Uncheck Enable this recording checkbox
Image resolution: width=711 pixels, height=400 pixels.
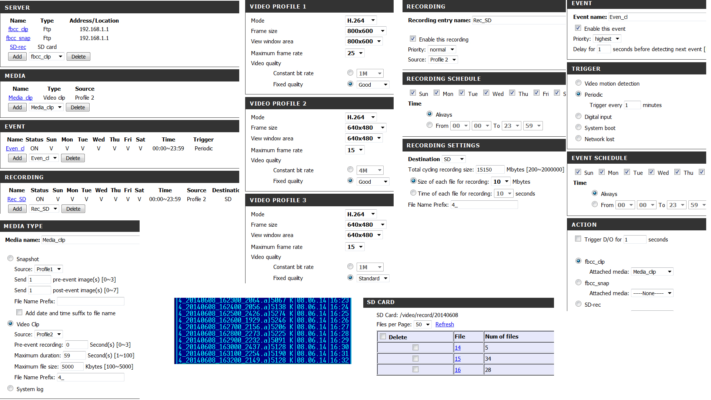coord(413,39)
